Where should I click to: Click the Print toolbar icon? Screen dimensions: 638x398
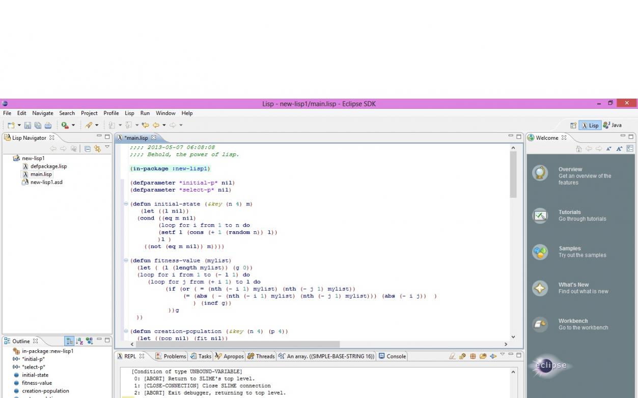click(48, 125)
